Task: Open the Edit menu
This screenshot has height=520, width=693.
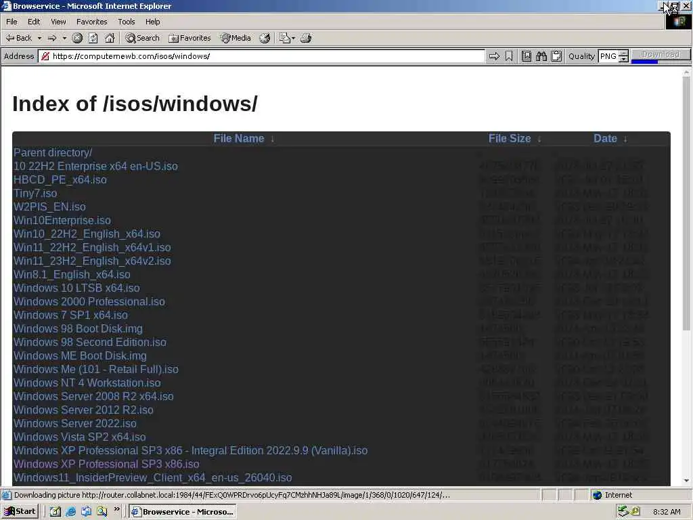Action: click(34, 22)
